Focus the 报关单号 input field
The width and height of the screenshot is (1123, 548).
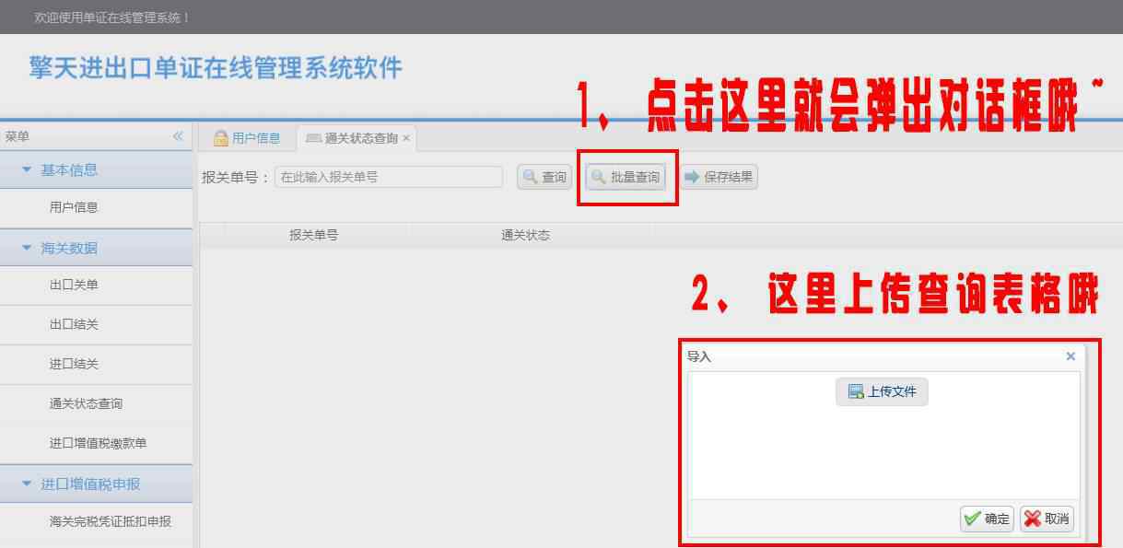point(389,177)
